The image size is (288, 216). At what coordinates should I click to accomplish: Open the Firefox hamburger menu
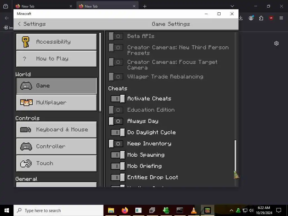coord(281,18)
